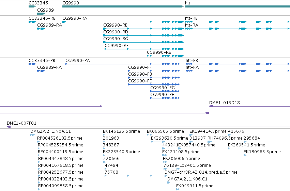The image size is (290, 191).
Task: Select the CG9989 gene label
Action: [46, 10]
